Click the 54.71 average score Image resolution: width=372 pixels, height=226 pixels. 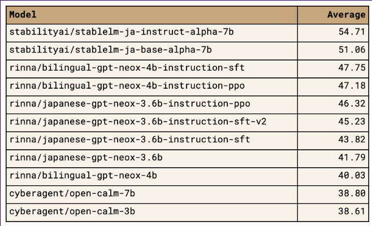[x=352, y=32]
